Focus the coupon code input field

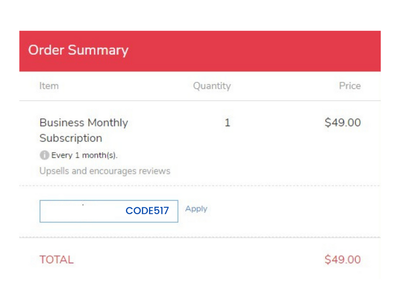[x=109, y=211]
